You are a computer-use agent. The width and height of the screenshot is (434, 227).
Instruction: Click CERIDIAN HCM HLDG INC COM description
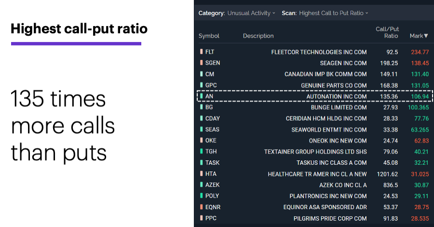pos(326,119)
